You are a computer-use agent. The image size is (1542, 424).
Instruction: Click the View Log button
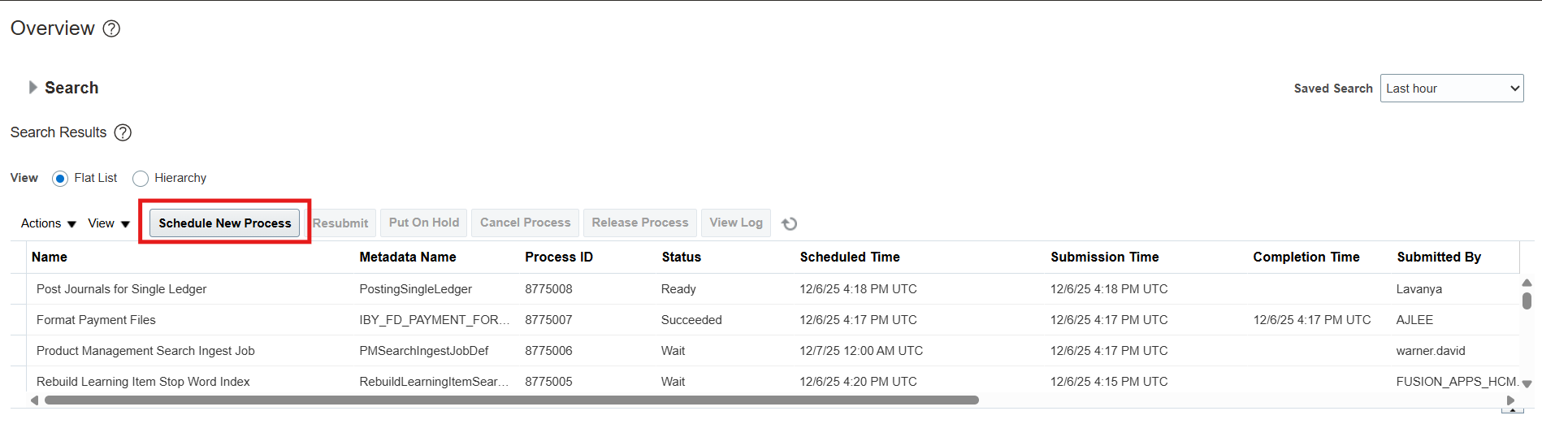tap(735, 223)
